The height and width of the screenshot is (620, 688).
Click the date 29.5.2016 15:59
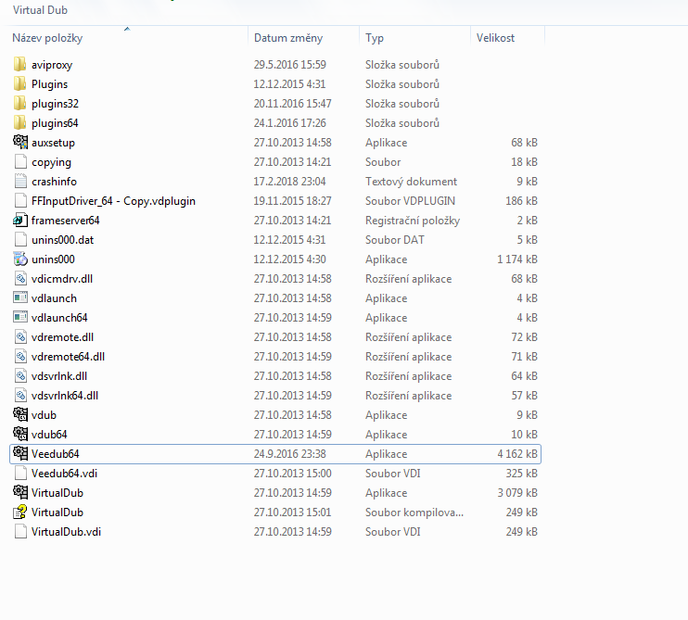[x=289, y=65]
